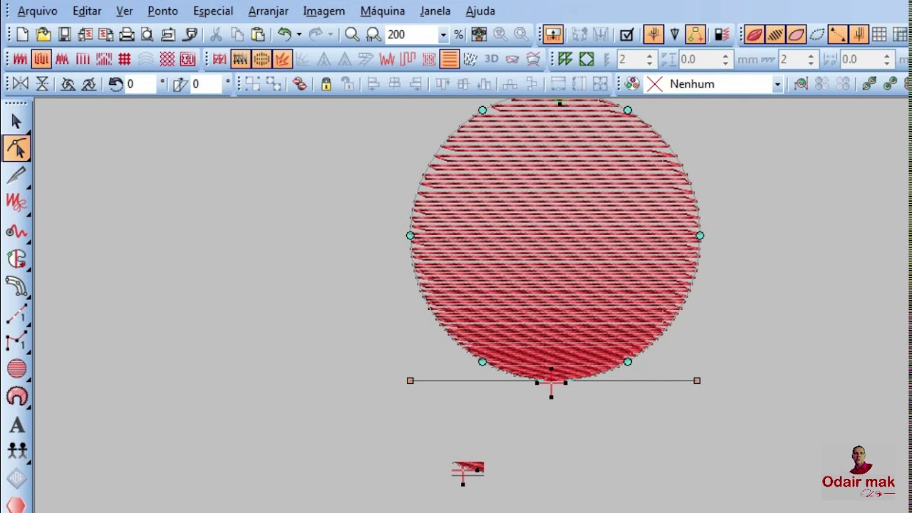The image size is (912, 513).
Task: Select the red grid motif fill stitch
Action: pyautogui.click(x=125, y=59)
